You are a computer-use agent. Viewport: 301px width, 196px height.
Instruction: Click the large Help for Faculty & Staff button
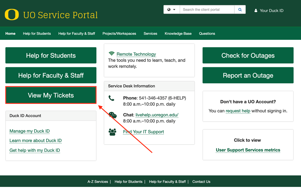[51, 75]
